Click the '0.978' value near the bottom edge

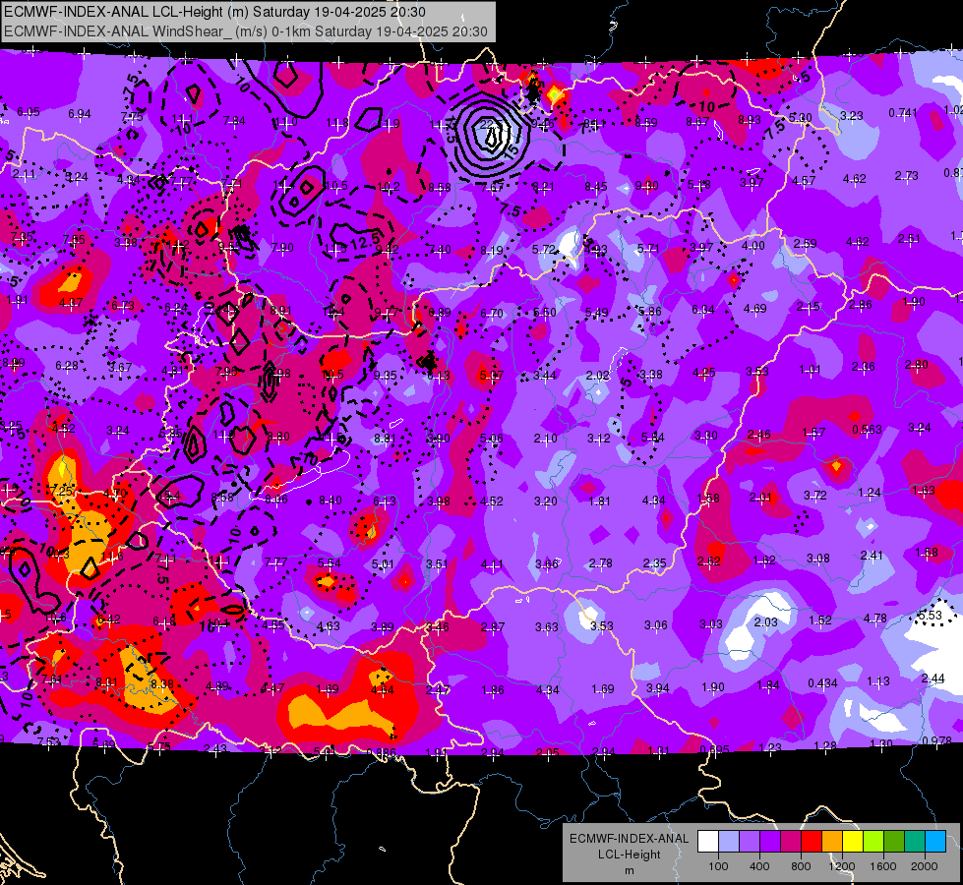point(937,740)
